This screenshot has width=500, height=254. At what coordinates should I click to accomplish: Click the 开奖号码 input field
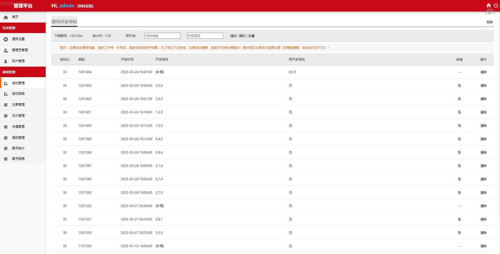point(205,36)
